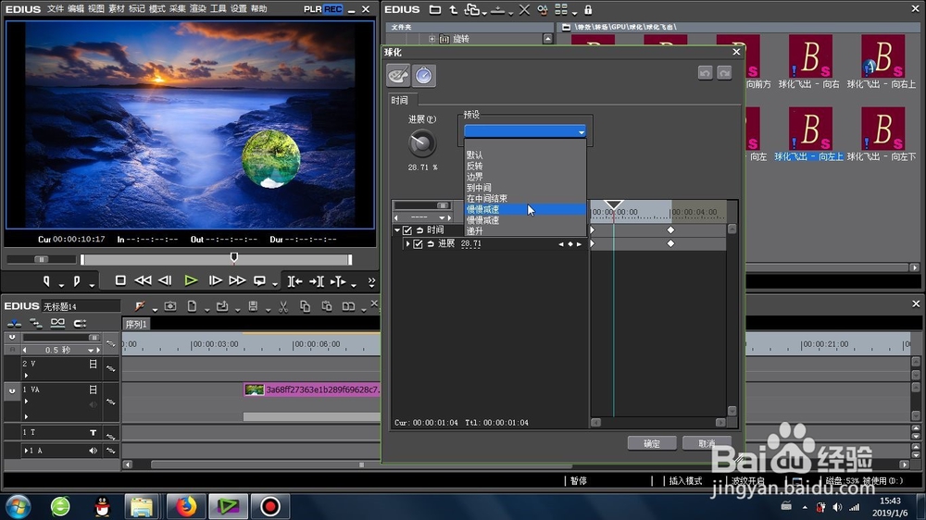Toggle video mute on track 2 V
The height and width of the screenshot is (520, 926).
point(93,365)
